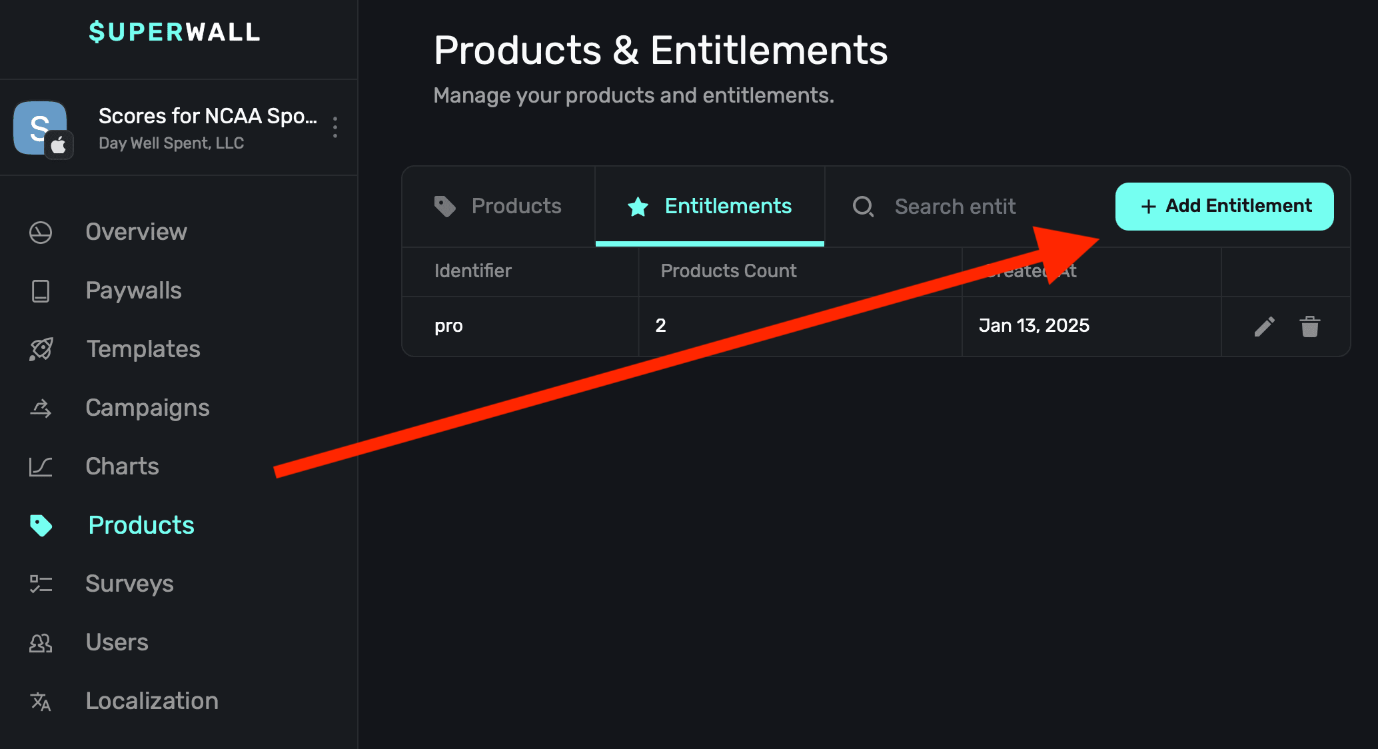Screen dimensions: 1378x749
Task: Click the Localization translate icon
Action: pyautogui.click(x=41, y=702)
